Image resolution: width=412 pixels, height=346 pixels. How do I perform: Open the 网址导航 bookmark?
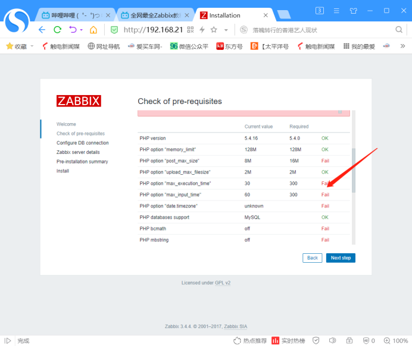click(x=104, y=46)
